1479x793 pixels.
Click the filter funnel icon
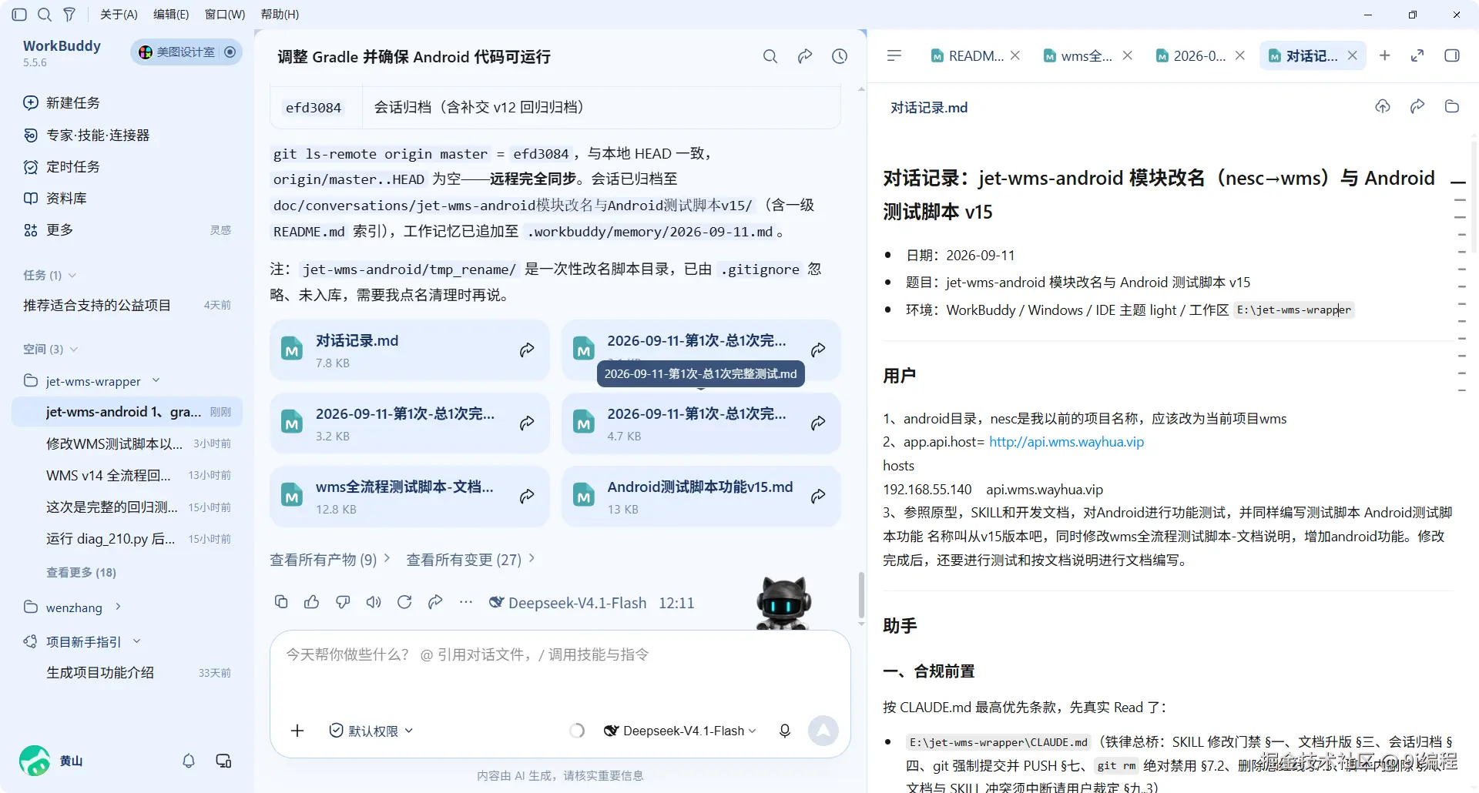click(x=69, y=15)
